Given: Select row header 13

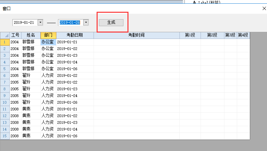Looking at the screenshot, I should pyautogui.click(x=5, y=122).
